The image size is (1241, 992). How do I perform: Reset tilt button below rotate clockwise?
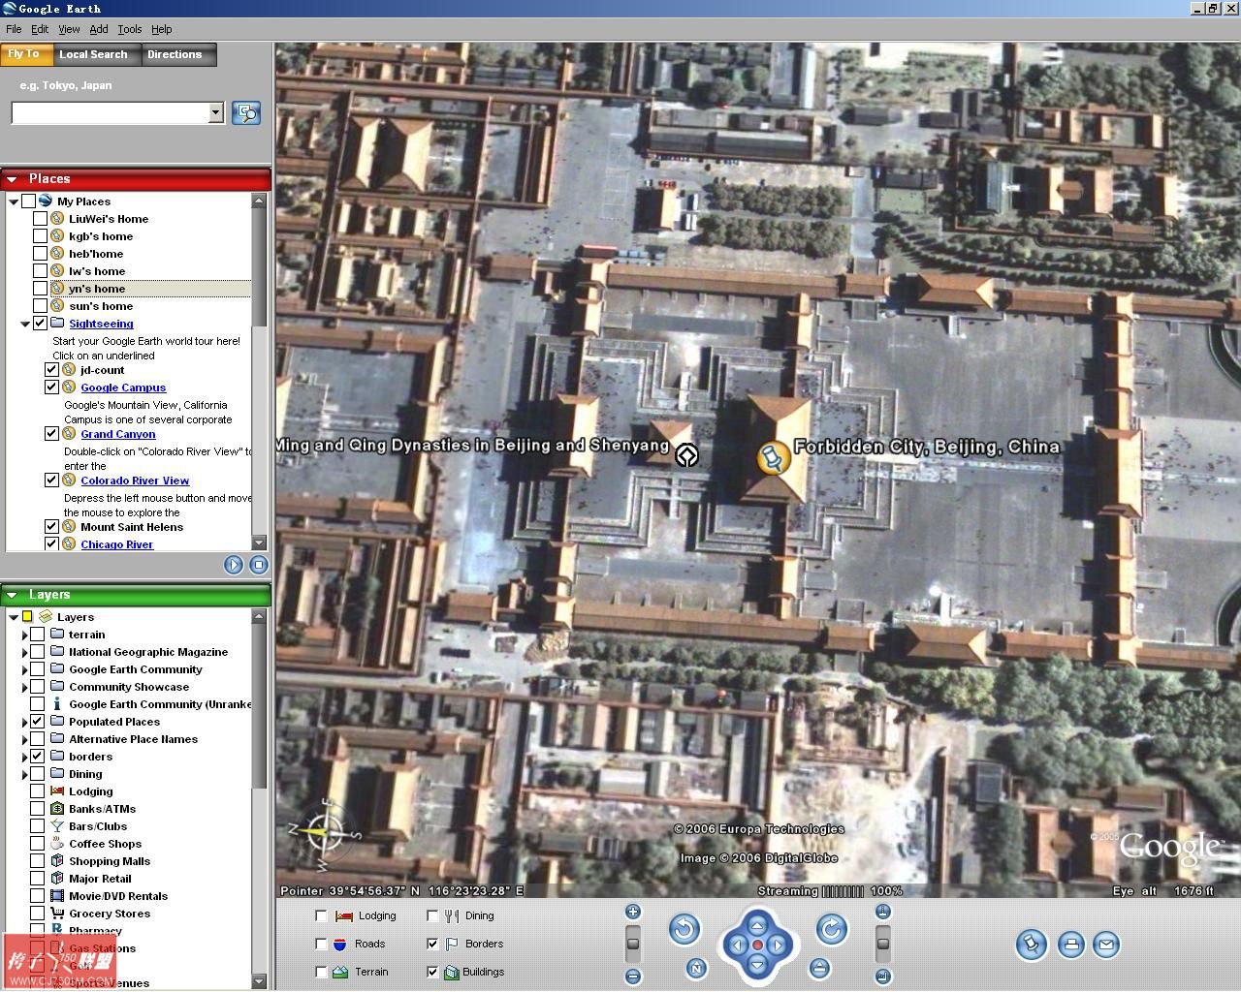point(820,968)
